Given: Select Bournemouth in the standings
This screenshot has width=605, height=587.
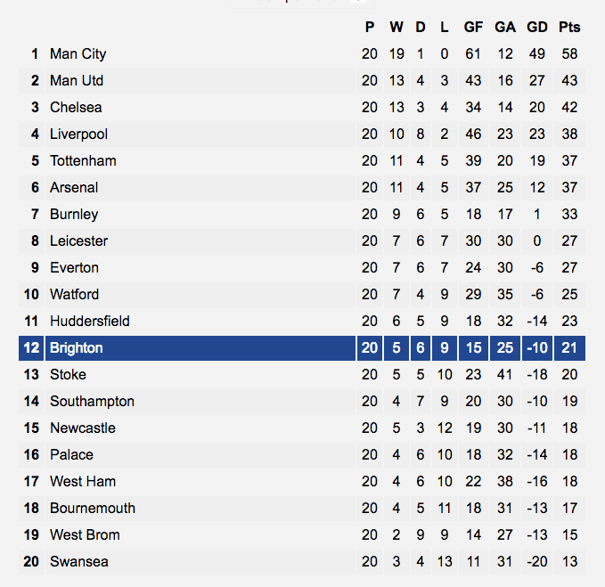Looking at the screenshot, I should pyautogui.click(x=93, y=509).
